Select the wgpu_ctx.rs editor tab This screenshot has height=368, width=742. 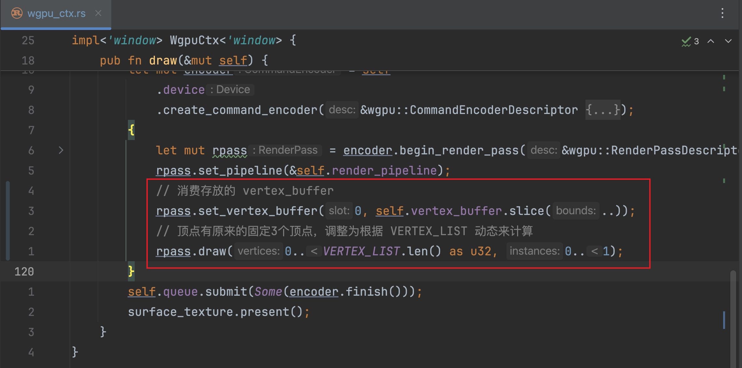pyautogui.click(x=56, y=14)
